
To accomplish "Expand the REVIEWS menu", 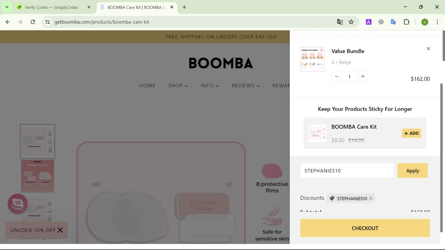I will [246, 86].
